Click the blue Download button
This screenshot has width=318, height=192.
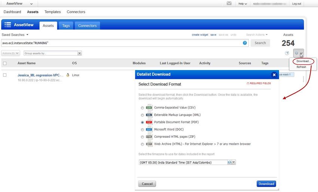266,184
